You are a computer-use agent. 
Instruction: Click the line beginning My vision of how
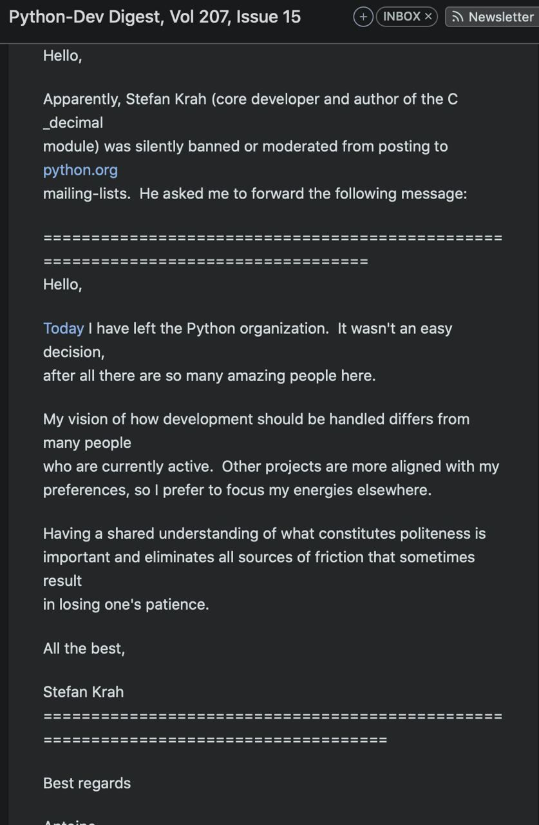256,419
